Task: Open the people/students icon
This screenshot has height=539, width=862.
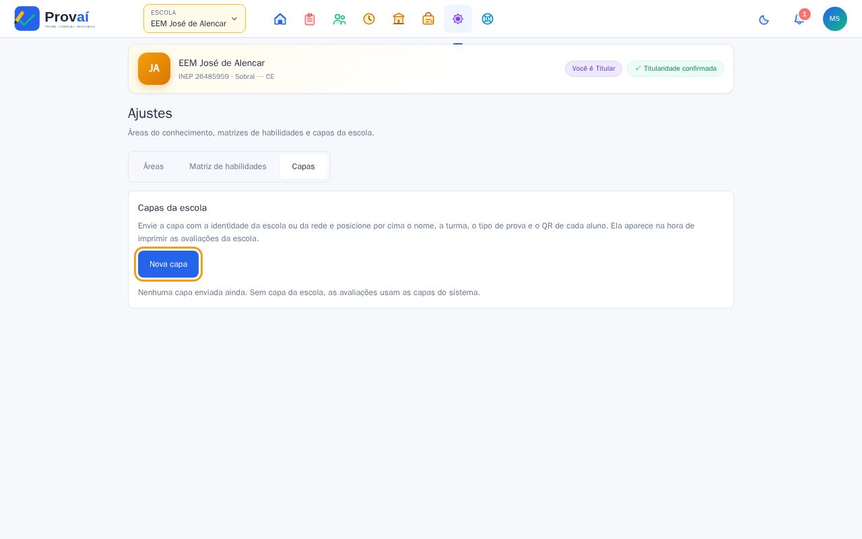Action: 339,19
